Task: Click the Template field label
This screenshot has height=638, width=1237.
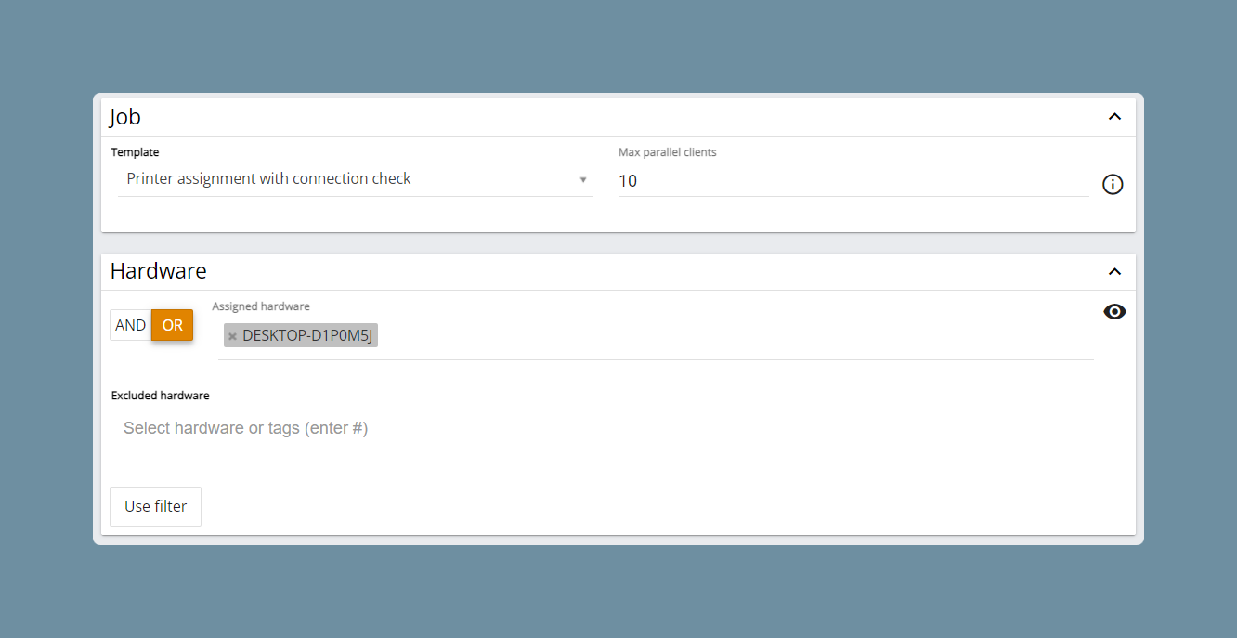Action: click(x=136, y=152)
